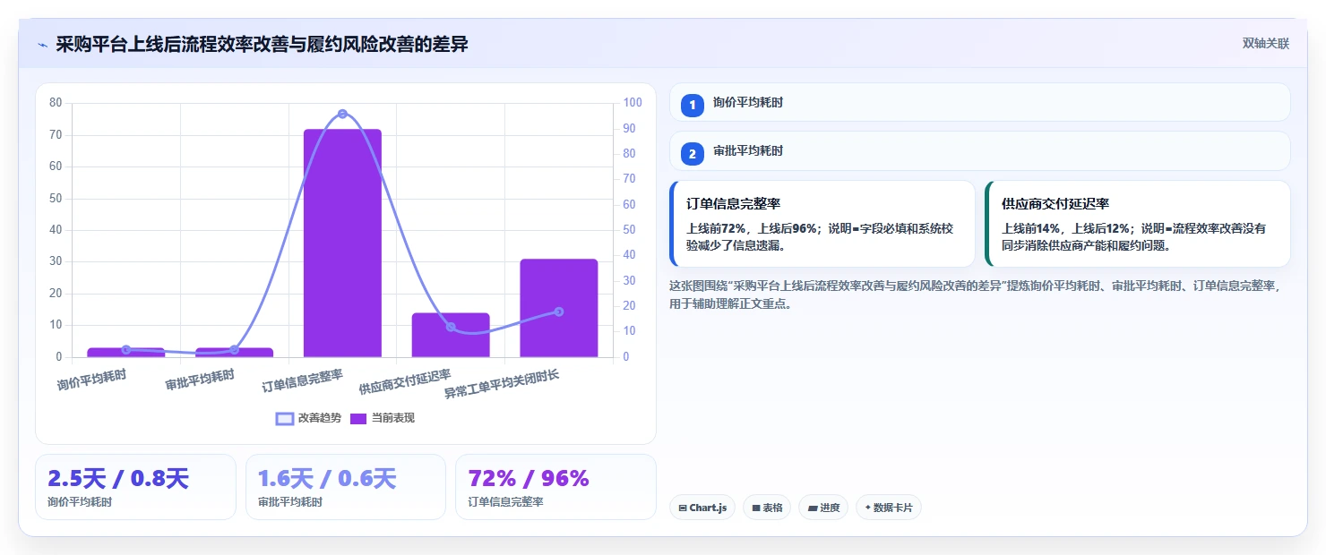Click the icon on the Chart.js tag
This screenshot has height=555, width=1326.
click(x=683, y=508)
